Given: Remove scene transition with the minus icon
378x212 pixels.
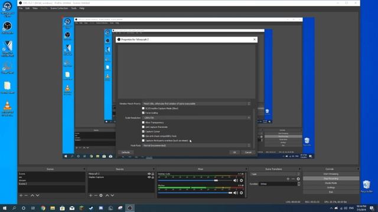Looking at the screenshot, I should tap(293, 179).
